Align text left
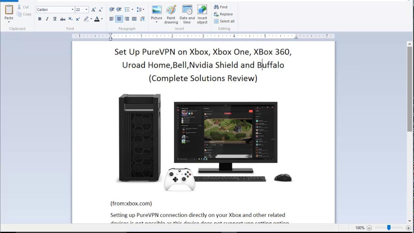This screenshot has height=233, width=414. tap(112, 19)
